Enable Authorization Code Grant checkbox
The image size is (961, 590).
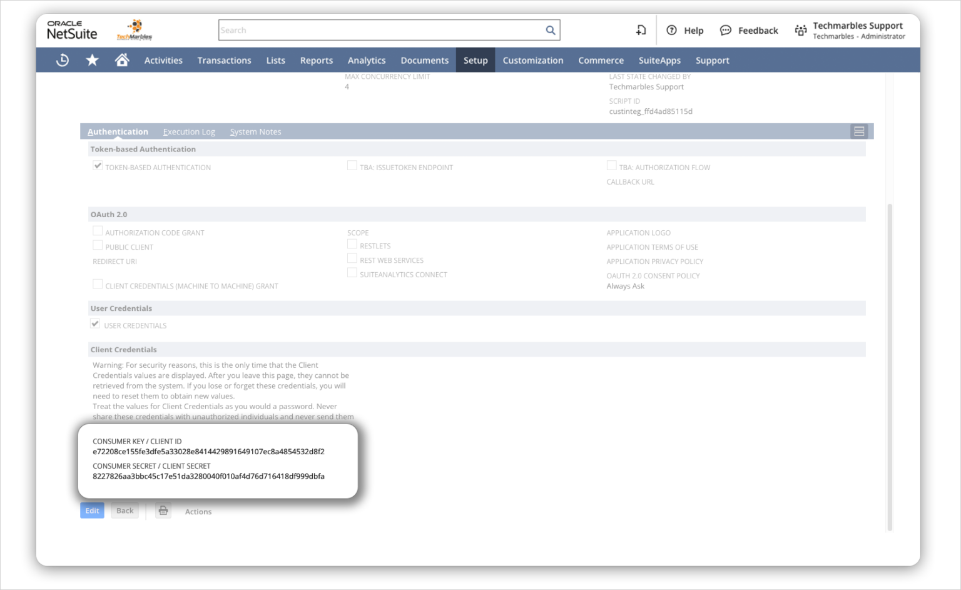coord(98,231)
